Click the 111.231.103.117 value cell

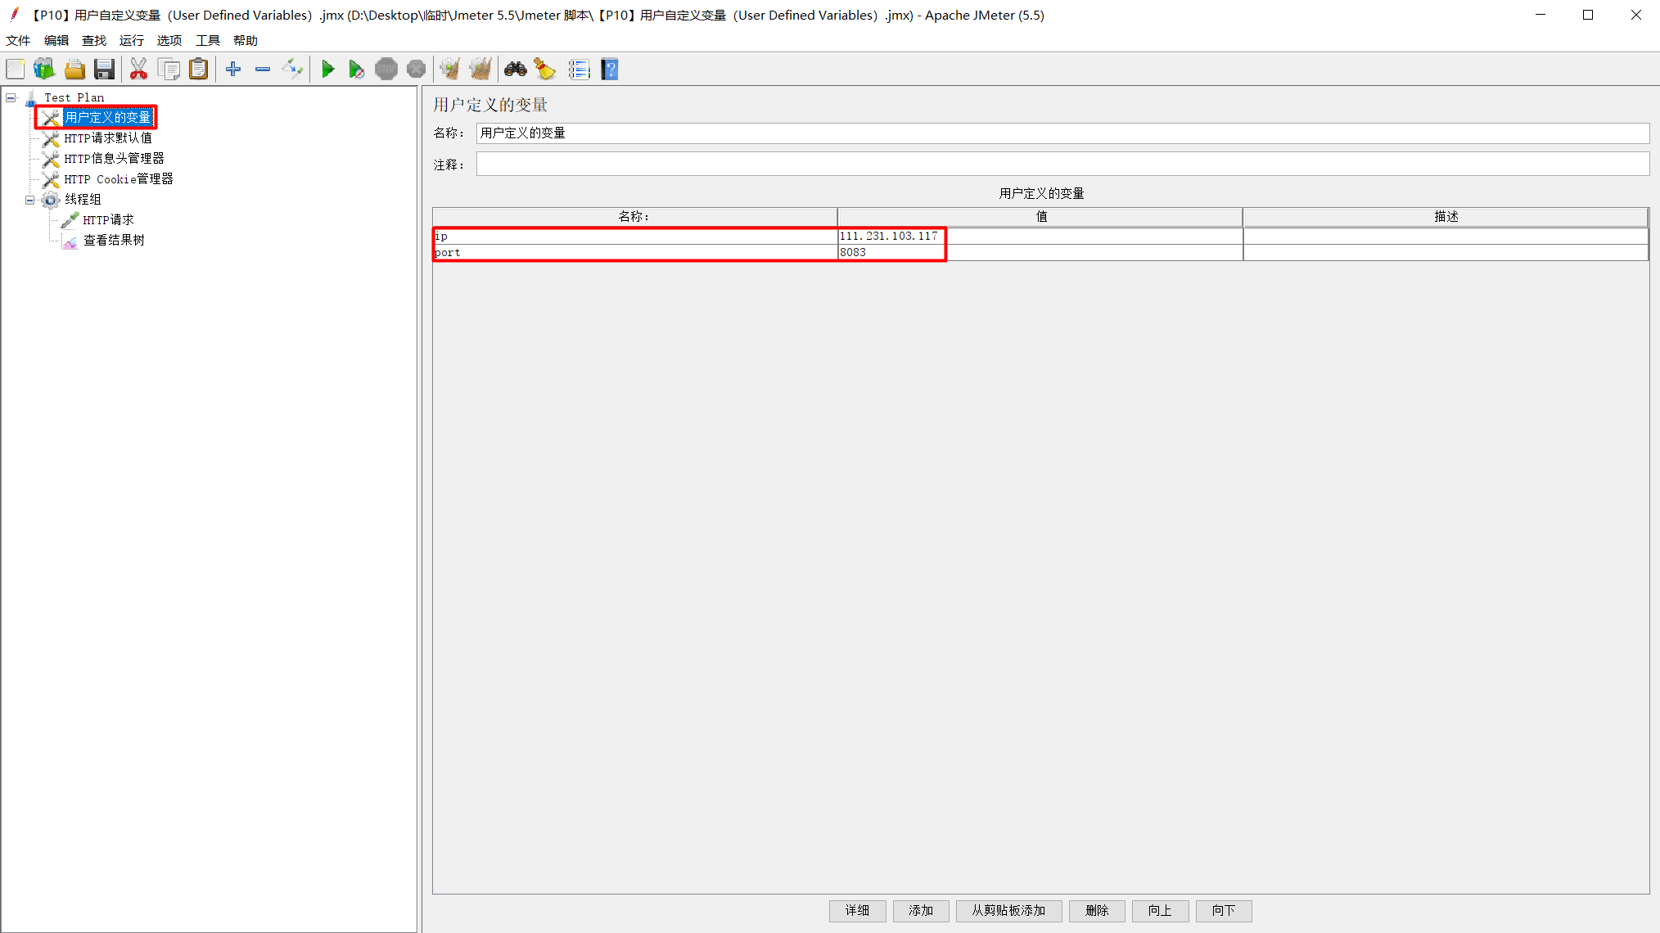click(x=1040, y=237)
